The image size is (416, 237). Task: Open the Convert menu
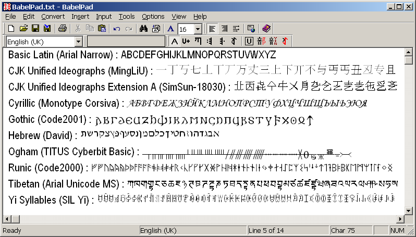coord(53,17)
